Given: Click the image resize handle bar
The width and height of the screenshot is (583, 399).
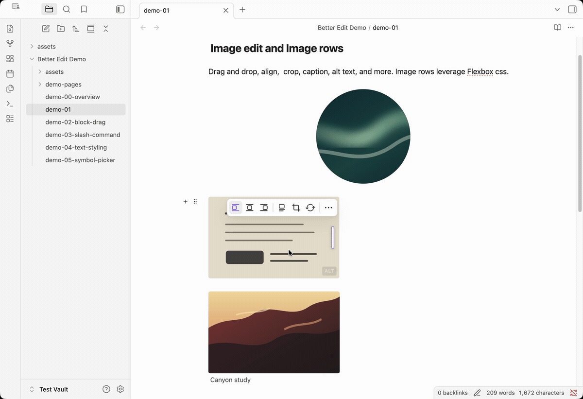Looking at the screenshot, I should pos(333,237).
